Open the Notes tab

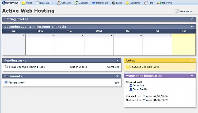tap(27, 3)
